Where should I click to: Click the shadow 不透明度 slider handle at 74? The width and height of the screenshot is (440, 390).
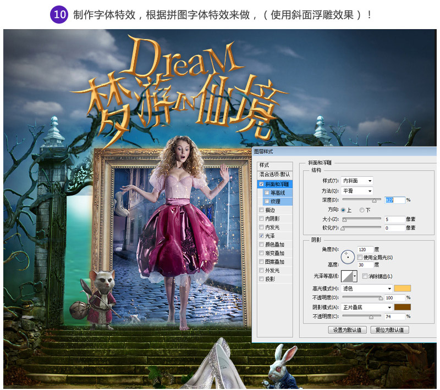(x=371, y=317)
